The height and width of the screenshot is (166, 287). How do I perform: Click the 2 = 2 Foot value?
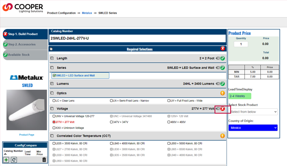click(x=207, y=58)
